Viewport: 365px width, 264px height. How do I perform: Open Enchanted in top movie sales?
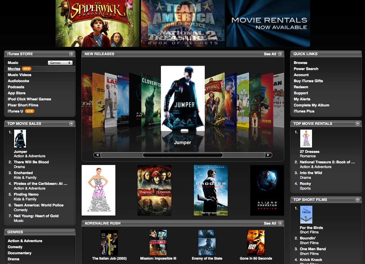pos(23,173)
